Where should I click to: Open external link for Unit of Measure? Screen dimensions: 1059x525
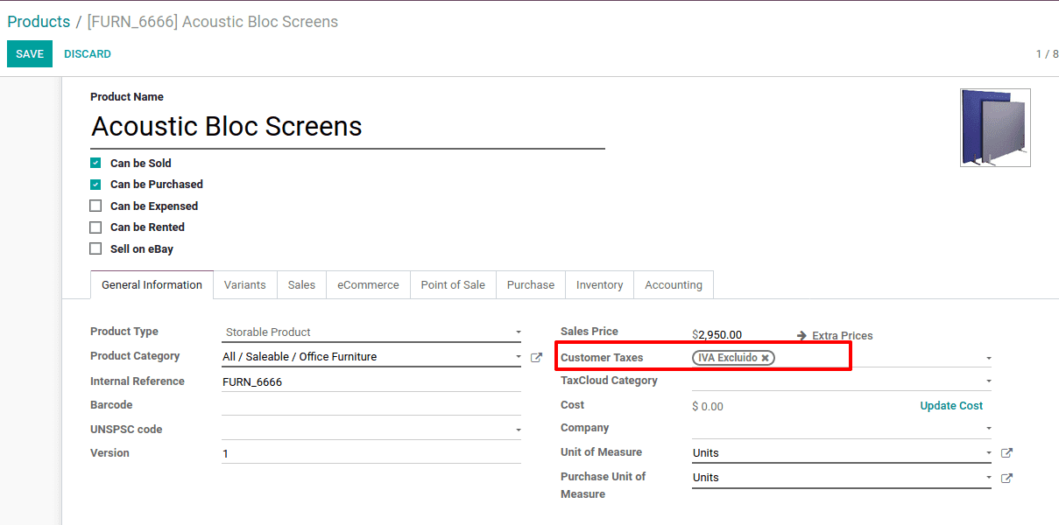pos(1006,453)
